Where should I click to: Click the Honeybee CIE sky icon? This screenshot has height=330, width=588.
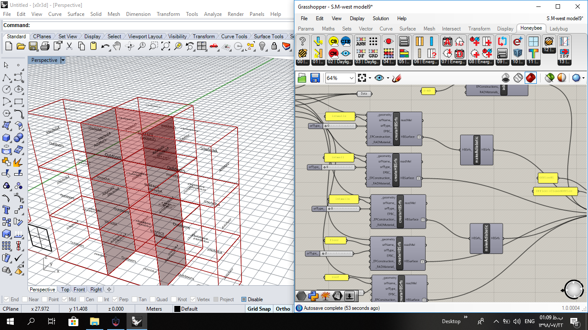346,41
